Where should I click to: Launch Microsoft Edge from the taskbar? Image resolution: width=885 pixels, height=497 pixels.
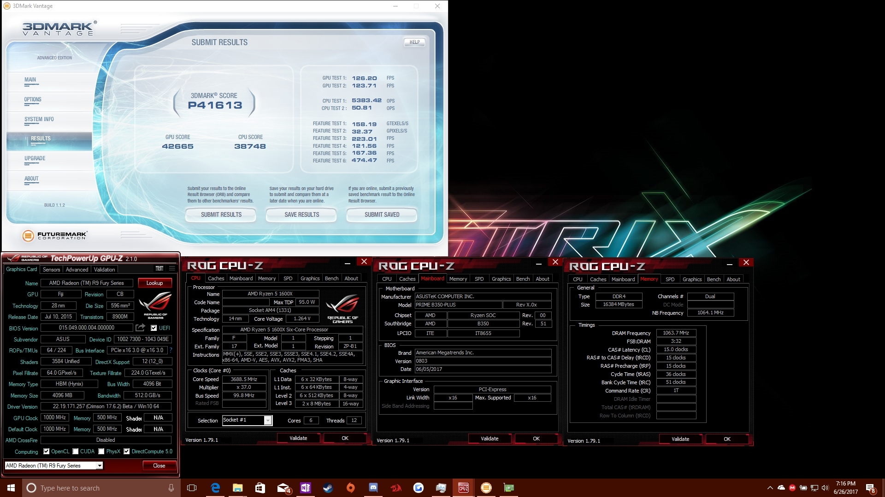[x=215, y=488]
